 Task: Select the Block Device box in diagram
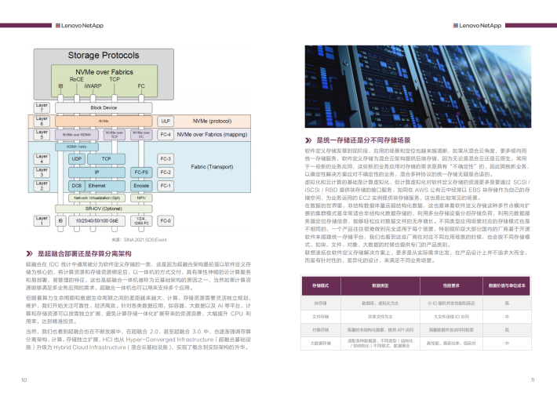click(104, 107)
